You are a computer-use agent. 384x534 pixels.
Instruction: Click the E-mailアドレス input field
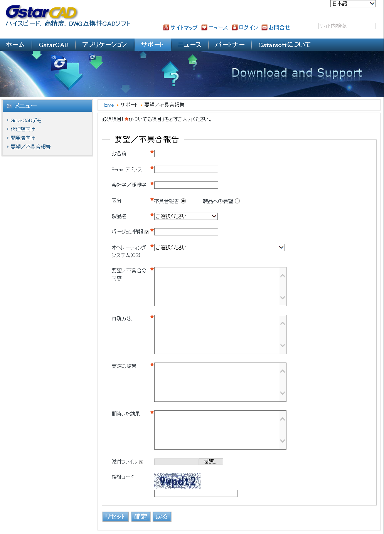[x=186, y=170]
